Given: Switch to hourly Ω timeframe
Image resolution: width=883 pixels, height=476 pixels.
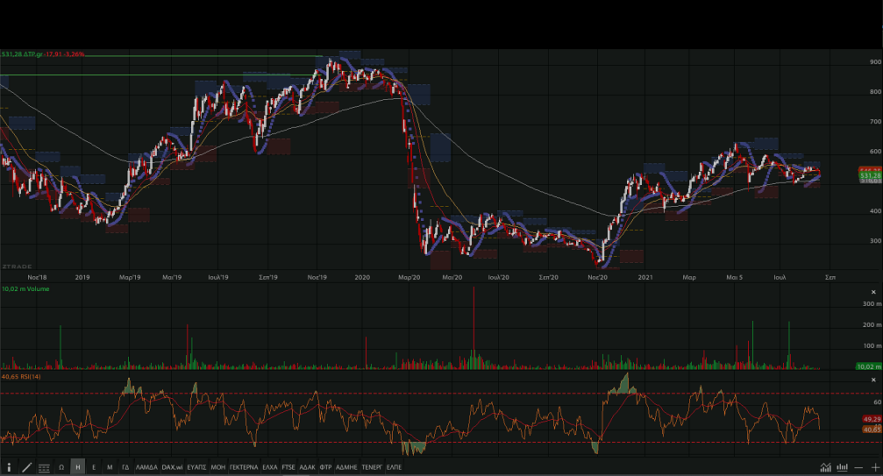Looking at the screenshot, I should (x=61, y=467).
